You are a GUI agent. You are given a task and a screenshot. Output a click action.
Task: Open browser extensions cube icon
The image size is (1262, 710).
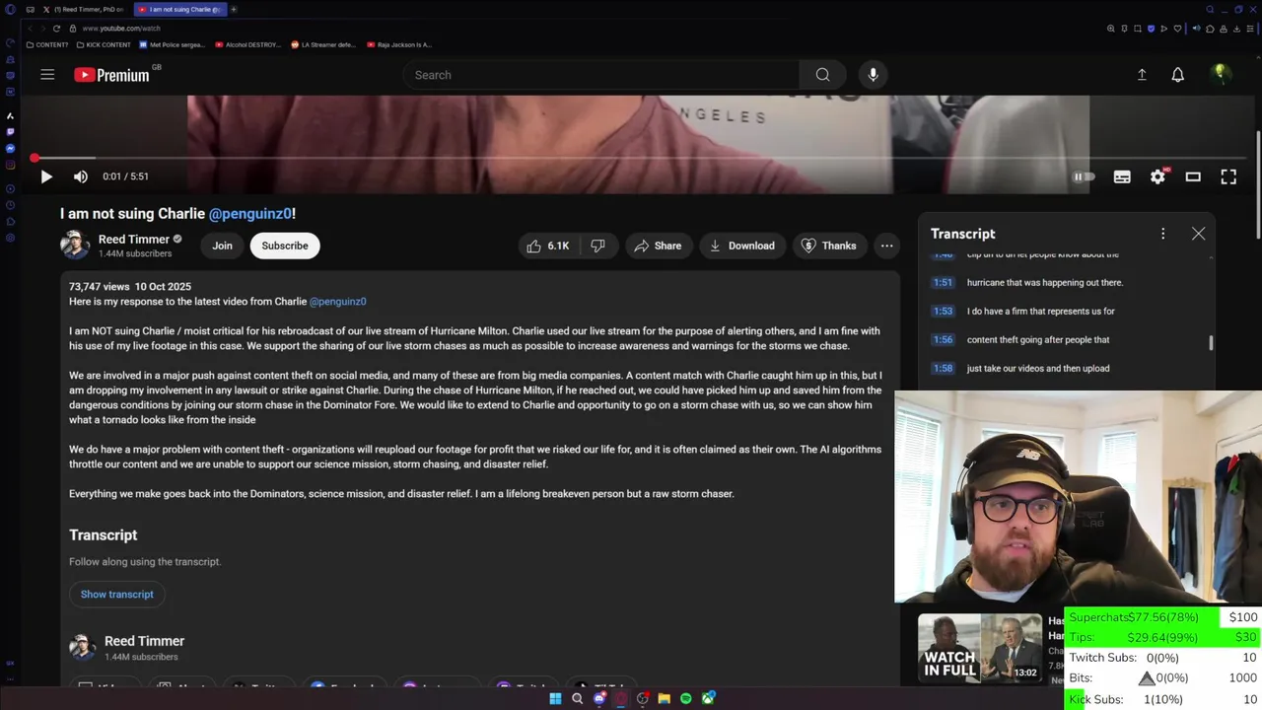pos(1210,29)
